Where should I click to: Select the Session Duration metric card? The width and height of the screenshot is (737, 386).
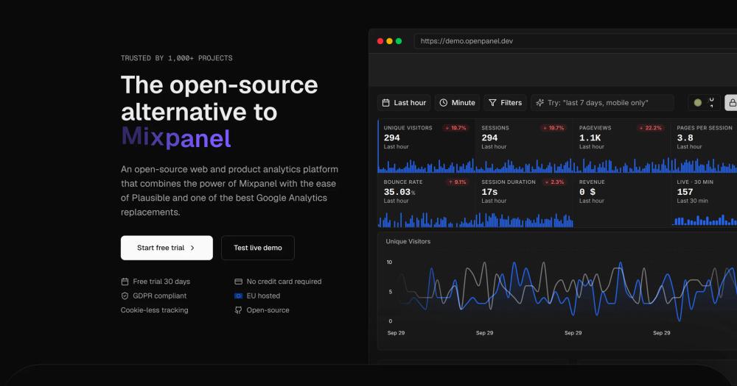(x=524, y=201)
